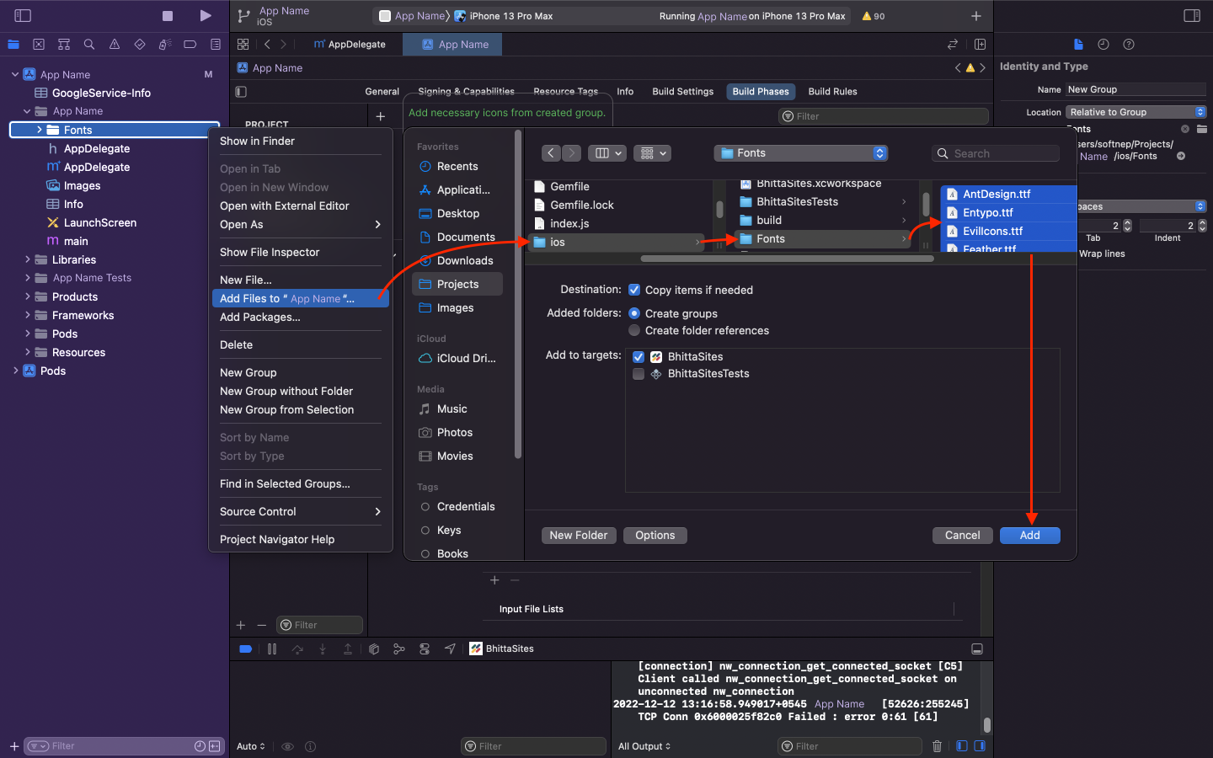Screen dimensions: 1213x758
Task: Switch to the Build Settings tab
Action: point(682,91)
